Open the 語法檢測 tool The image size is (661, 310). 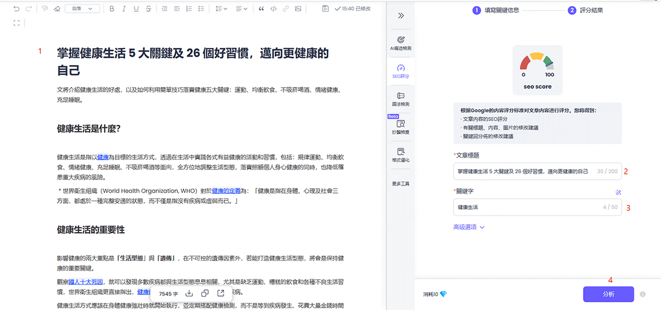click(400, 99)
